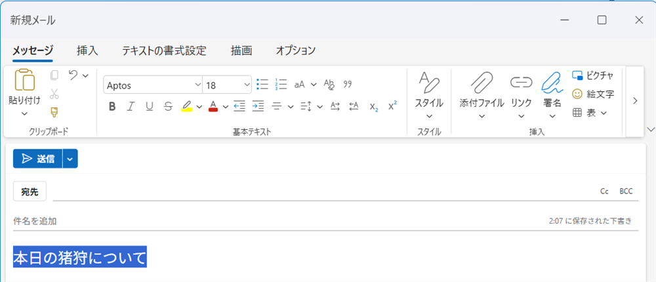Expand the Paste options arrow

(x=24, y=113)
